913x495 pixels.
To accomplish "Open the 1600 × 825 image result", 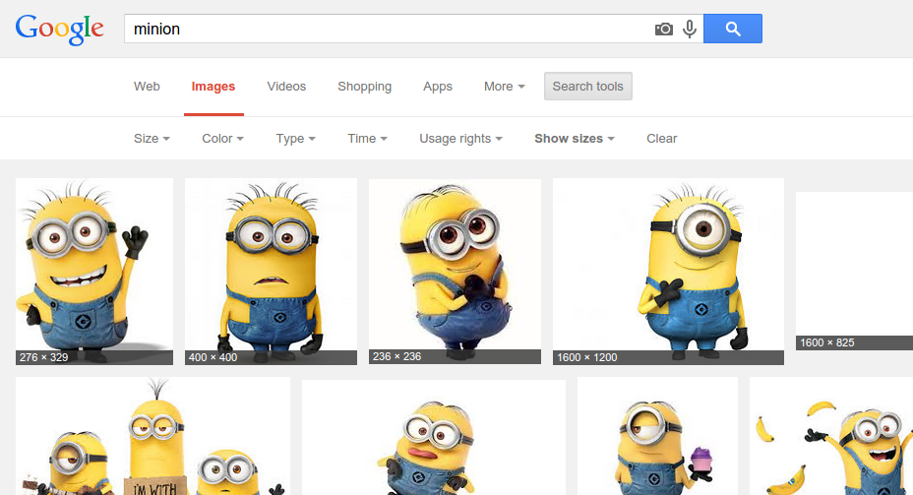I will (x=854, y=271).
